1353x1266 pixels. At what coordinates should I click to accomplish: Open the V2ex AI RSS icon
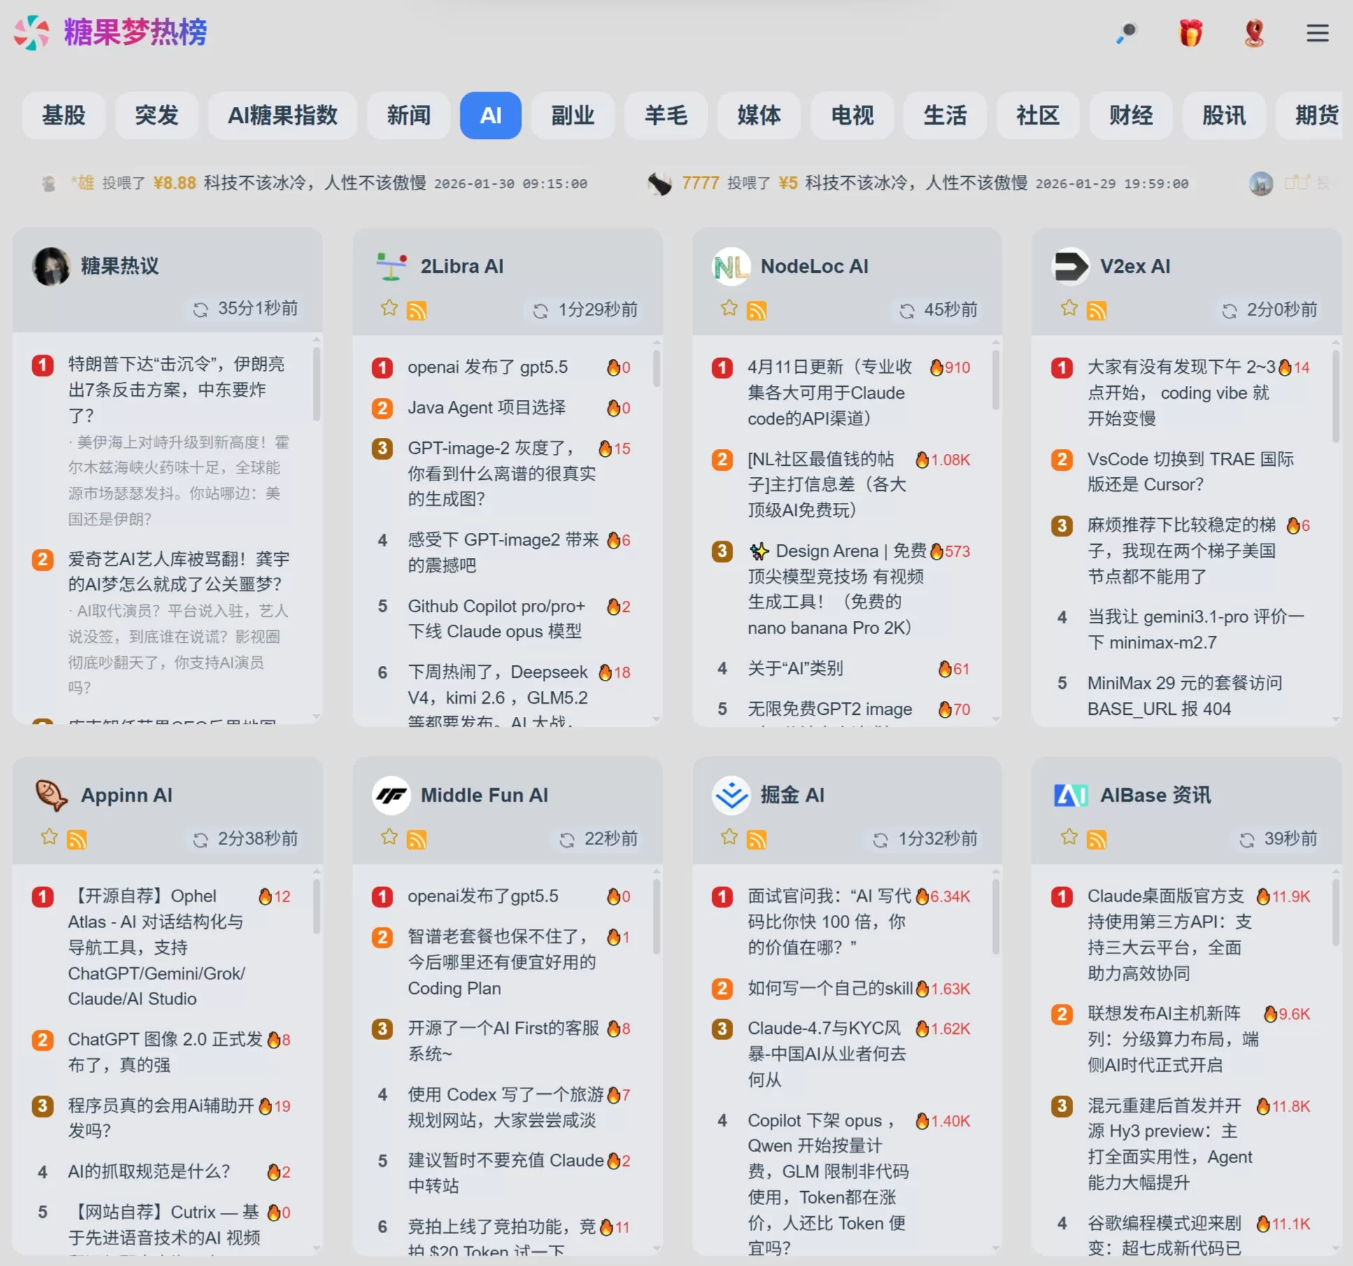point(1097,310)
